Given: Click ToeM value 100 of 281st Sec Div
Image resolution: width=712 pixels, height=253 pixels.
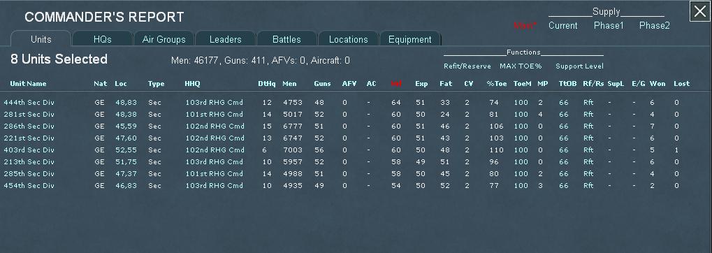Looking at the screenshot, I should pos(521,115).
